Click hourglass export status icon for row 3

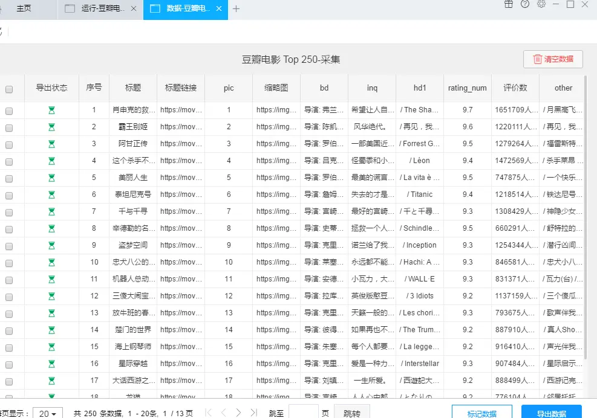coord(51,144)
